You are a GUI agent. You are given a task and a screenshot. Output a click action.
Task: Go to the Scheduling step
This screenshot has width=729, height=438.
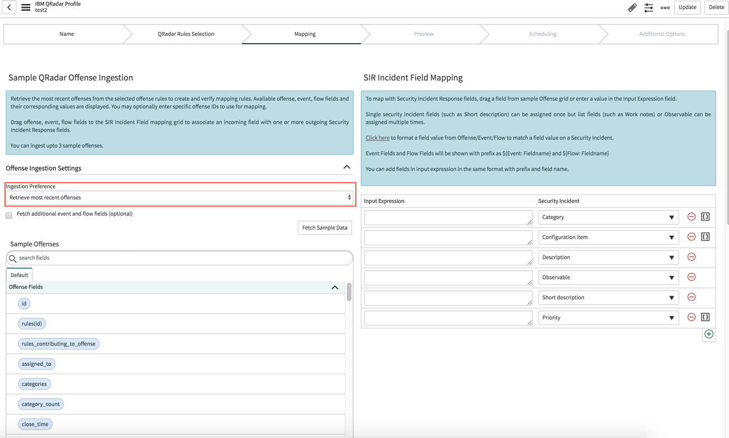pyautogui.click(x=542, y=34)
